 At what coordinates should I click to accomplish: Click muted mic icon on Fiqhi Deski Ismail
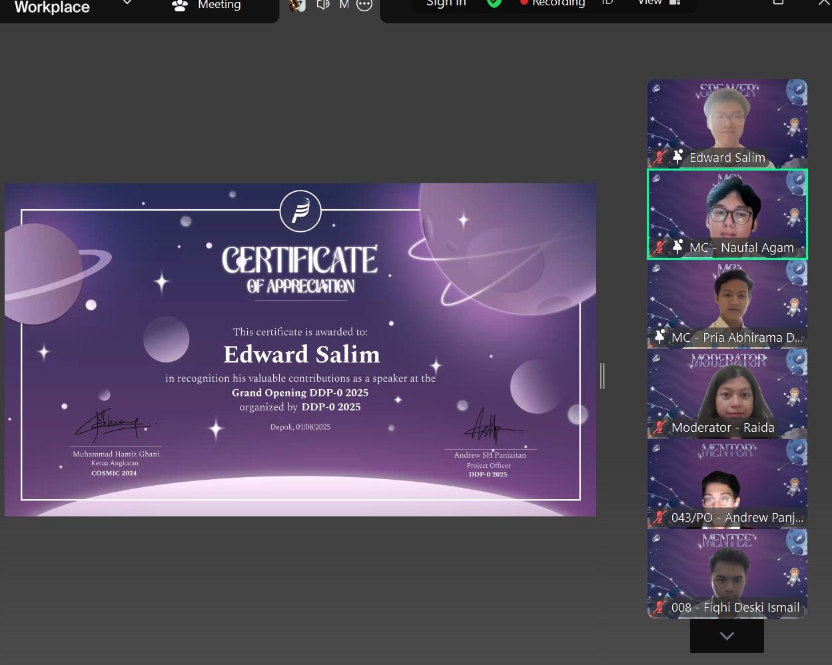pyautogui.click(x=659, y=607)
